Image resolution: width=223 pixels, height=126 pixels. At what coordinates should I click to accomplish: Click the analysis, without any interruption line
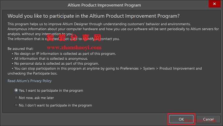40,34
